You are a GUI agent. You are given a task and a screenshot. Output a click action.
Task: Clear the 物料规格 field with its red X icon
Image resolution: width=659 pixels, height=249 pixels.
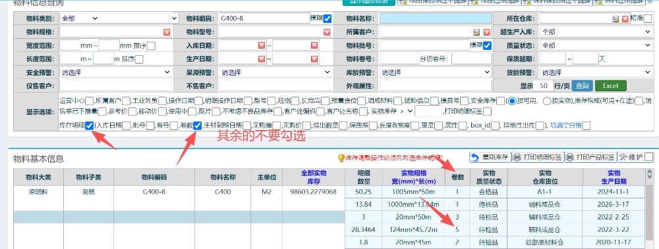pos(167,32)
